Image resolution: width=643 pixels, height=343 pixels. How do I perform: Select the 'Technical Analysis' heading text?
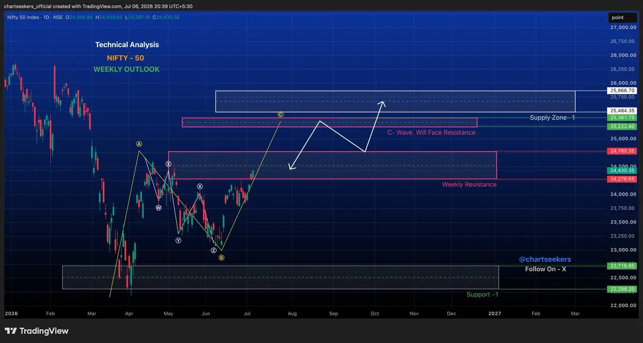(x=127, y=45)
